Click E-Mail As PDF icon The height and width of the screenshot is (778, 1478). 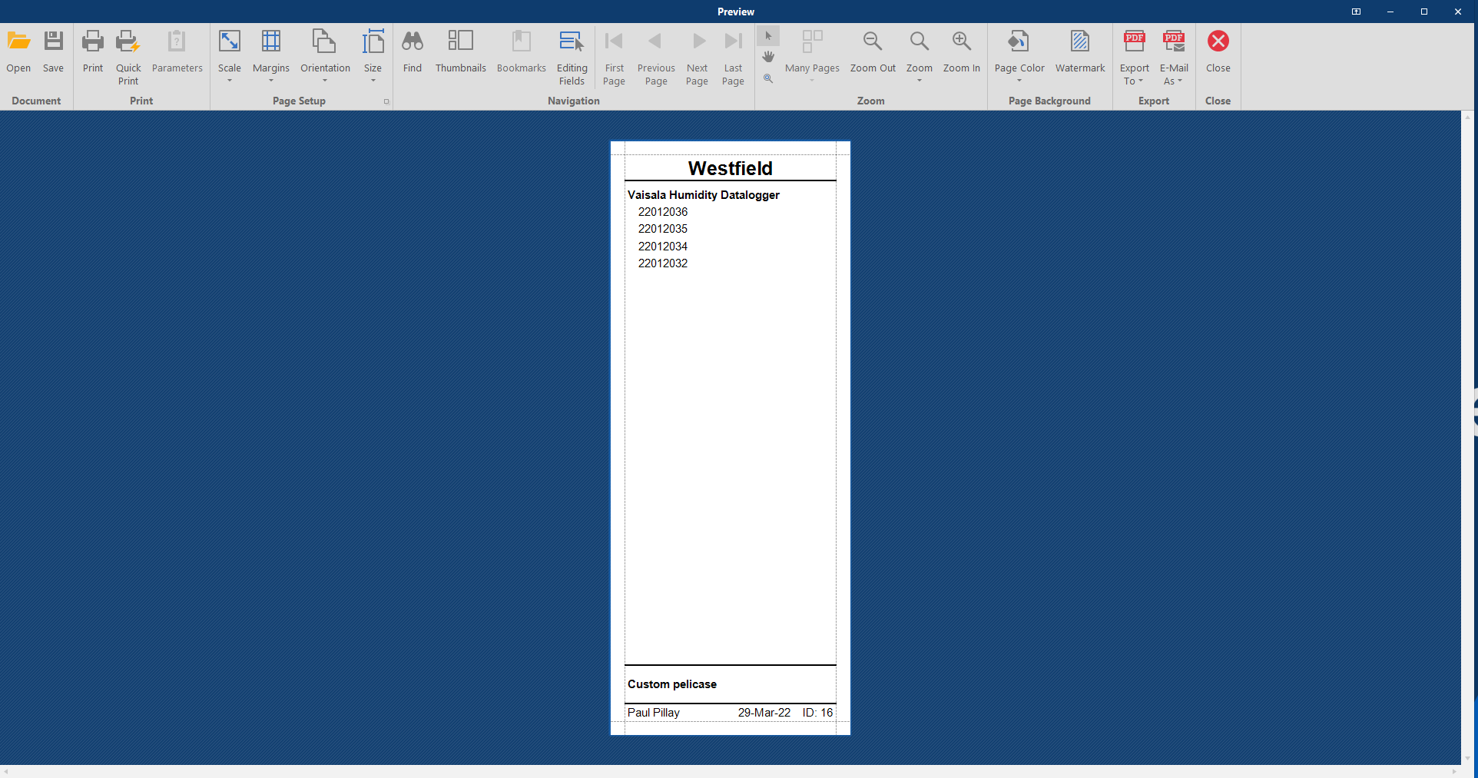coord(1174,41)
